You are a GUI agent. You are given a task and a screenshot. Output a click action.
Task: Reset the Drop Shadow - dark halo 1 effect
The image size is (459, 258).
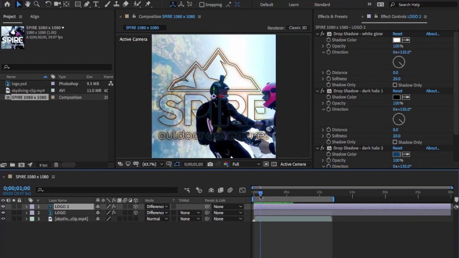[397, 91]
